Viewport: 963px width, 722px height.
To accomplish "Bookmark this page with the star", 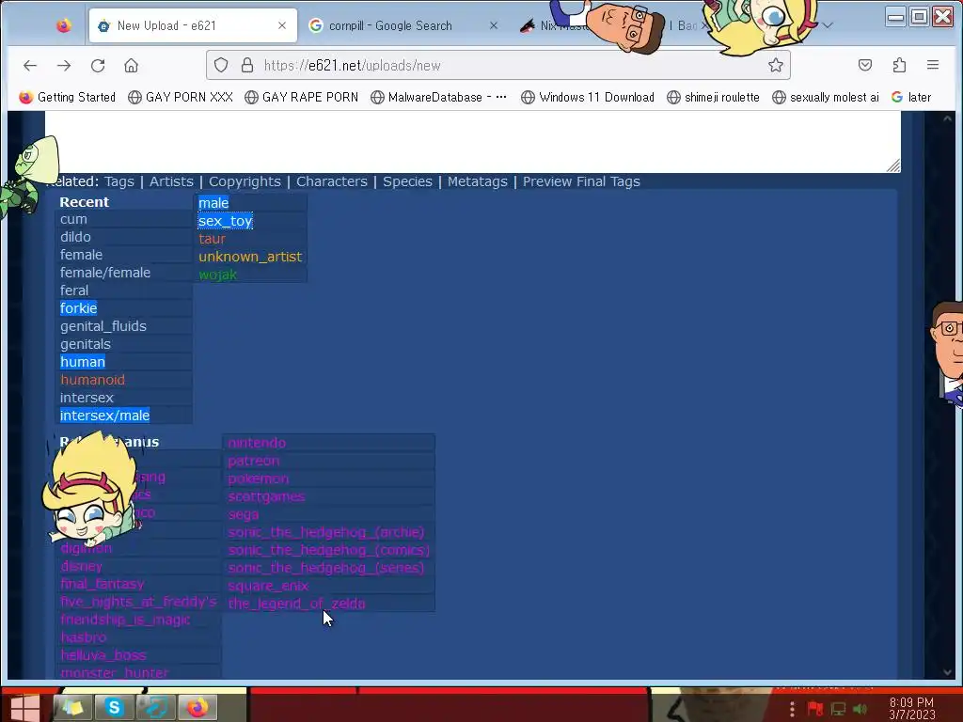I will (x=776, y=65).
